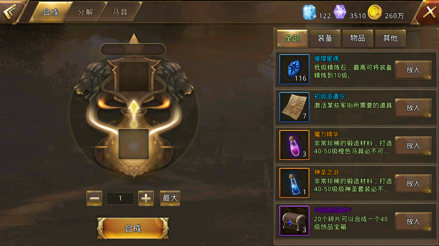Select the 40级饰品碎片 chest icon
Viewport: 439px width, 246px height.
294,221
